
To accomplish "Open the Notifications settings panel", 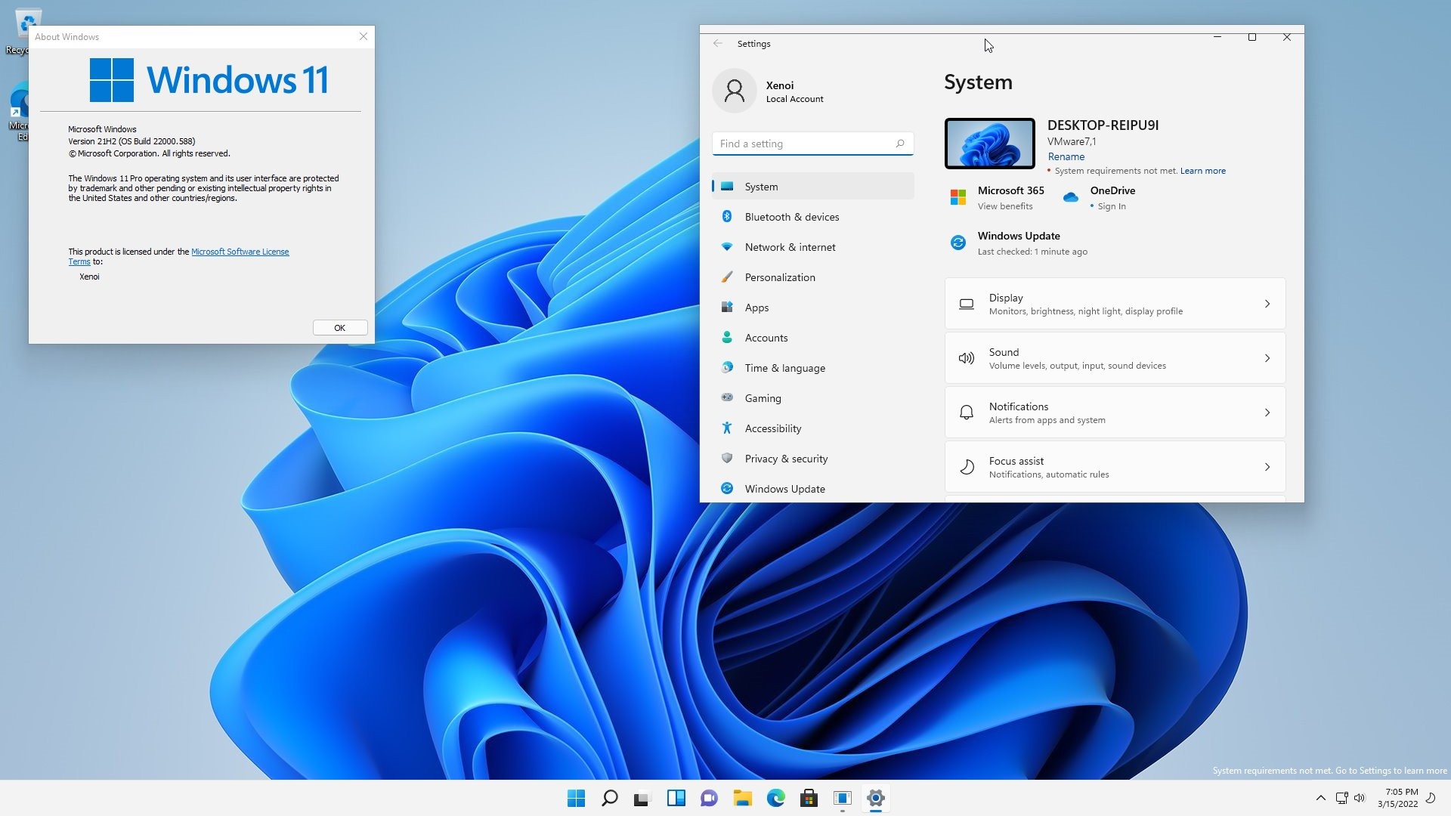I will 1114,412.
